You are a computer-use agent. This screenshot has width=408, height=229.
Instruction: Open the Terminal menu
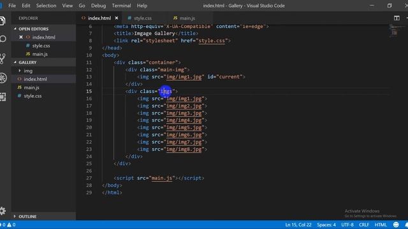pos(121,6)
